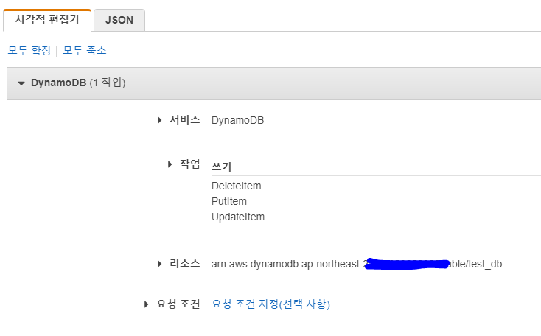Open the JSON tab

(x=119, y=21)
